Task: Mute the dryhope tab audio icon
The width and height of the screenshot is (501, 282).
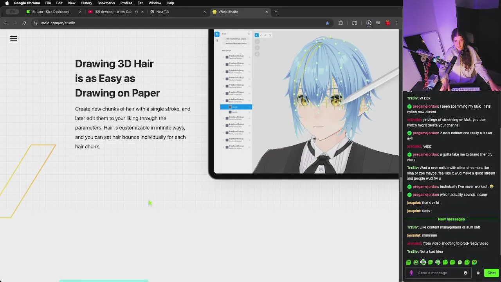Action: 136,12
